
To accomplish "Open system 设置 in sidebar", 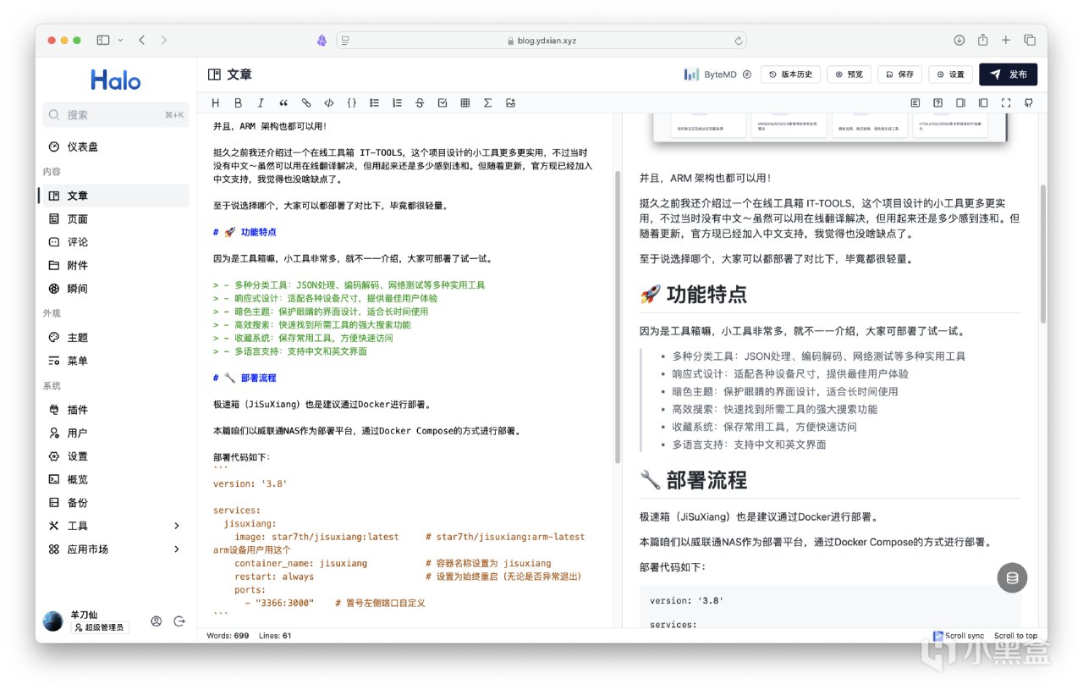I will 116,456.
